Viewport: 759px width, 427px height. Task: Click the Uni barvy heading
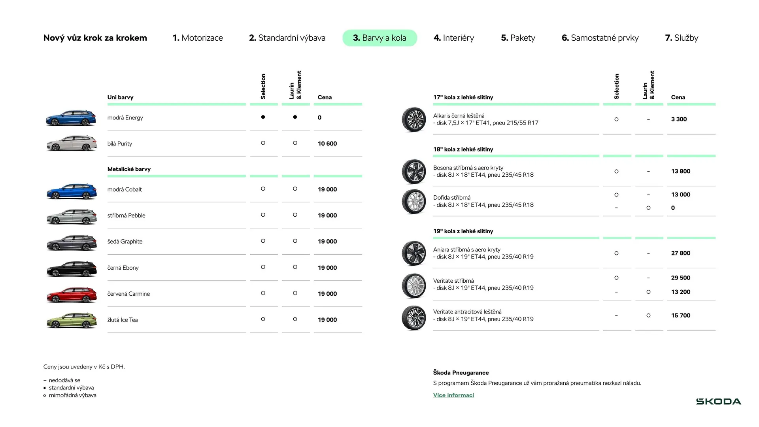coord(120,97)
